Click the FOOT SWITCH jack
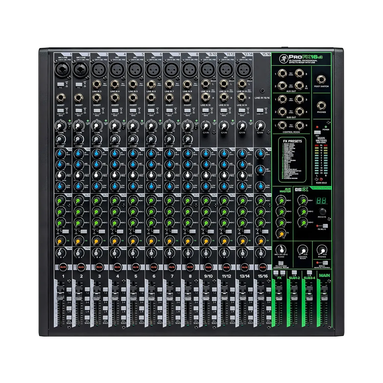 pyautogui.click(x=321, y=80)
